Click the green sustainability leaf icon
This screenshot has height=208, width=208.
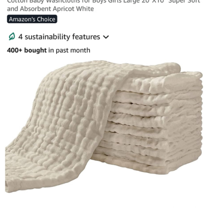12,37
